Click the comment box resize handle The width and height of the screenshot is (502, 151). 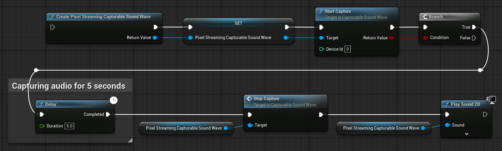(x=130, y=141)
